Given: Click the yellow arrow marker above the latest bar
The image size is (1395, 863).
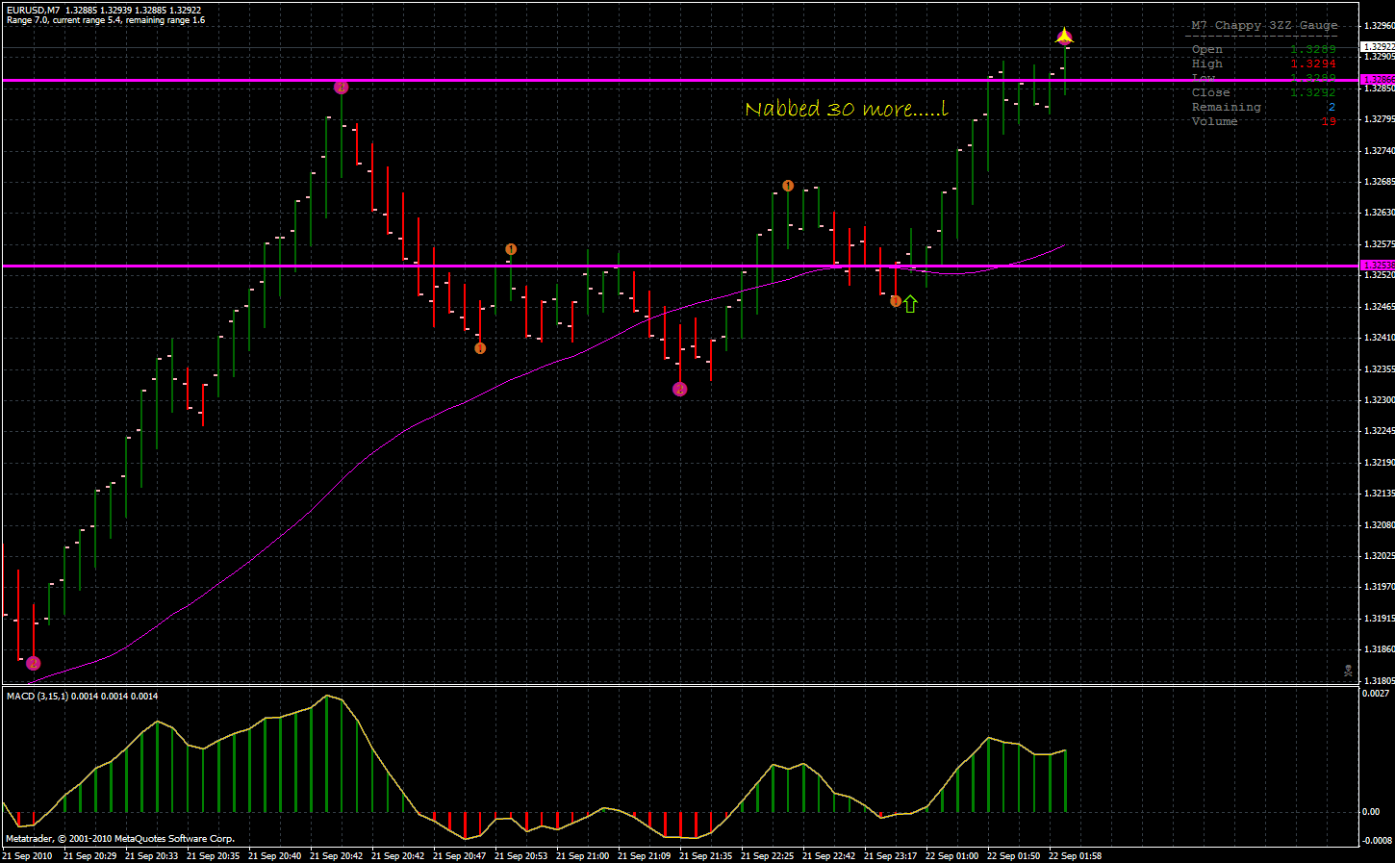Looking at the screenshot, I should click(1064, 38).
